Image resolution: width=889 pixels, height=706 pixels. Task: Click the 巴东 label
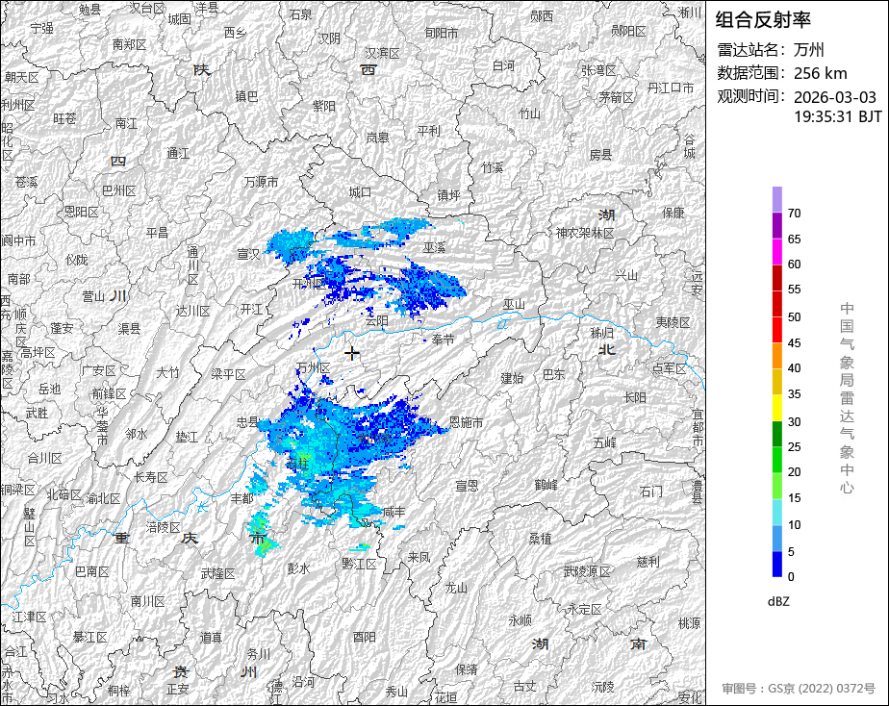click(554, 374)
